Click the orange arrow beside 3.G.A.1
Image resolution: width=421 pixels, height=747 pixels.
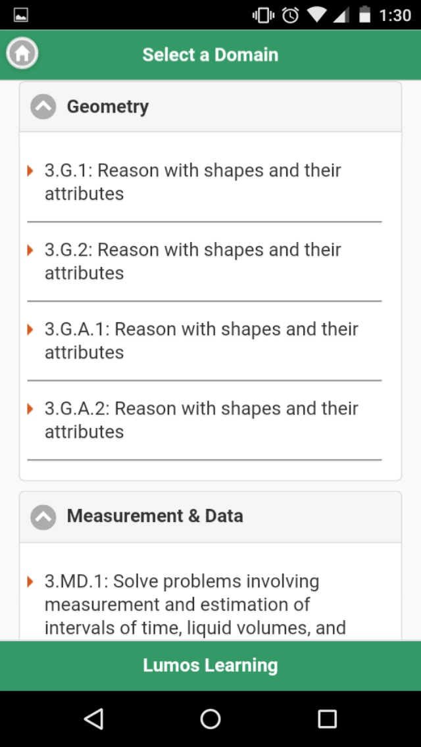pos(30,329)
